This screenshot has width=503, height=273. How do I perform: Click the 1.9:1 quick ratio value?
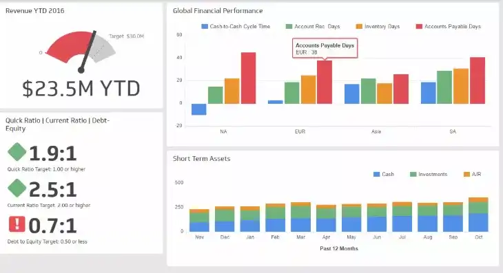pos(53,153)
